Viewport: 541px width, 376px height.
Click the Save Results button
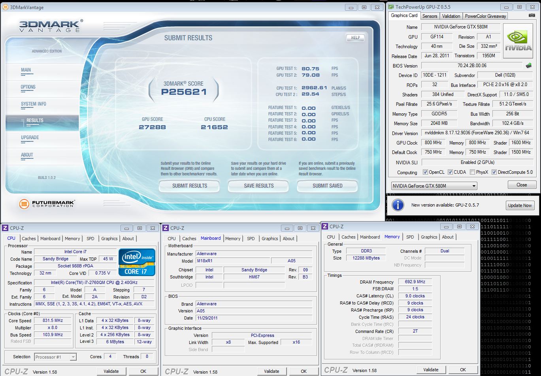click(258, 186)
